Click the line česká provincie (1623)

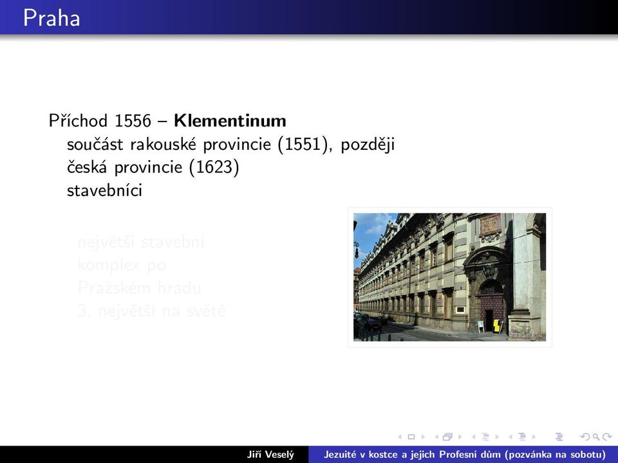pyautogui.click(x=153, y=167)
